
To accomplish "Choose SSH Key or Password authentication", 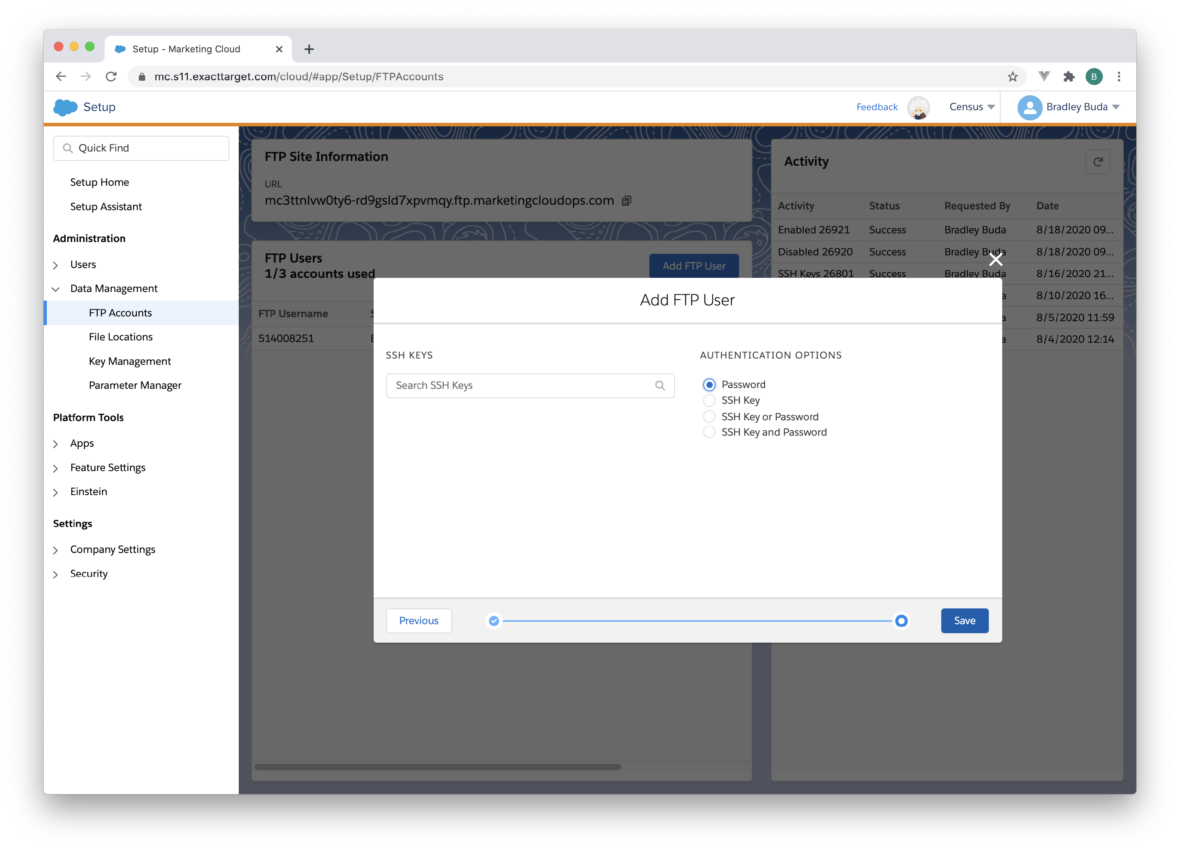I will coord(709,417).
